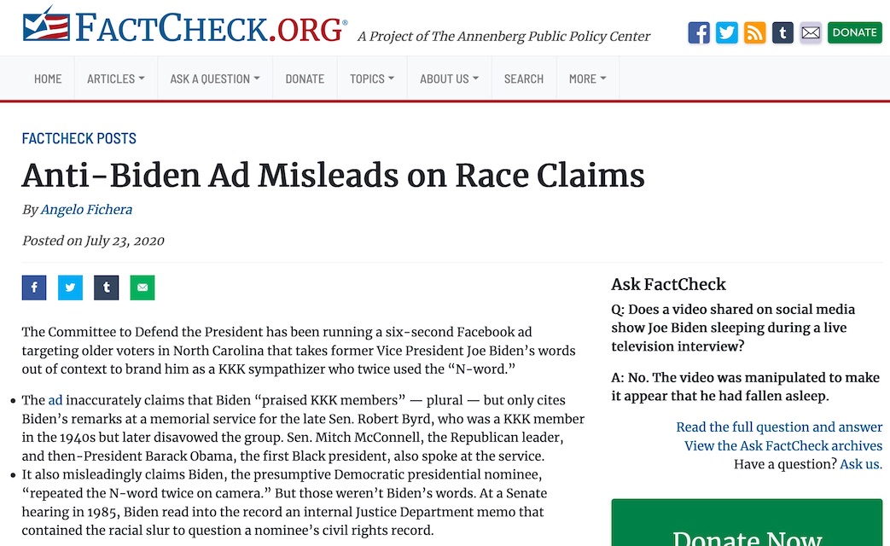The width and height of the screenshot is (890, 546).
Task: Open the Tumblr icon in the header
Action: [782, 33]
